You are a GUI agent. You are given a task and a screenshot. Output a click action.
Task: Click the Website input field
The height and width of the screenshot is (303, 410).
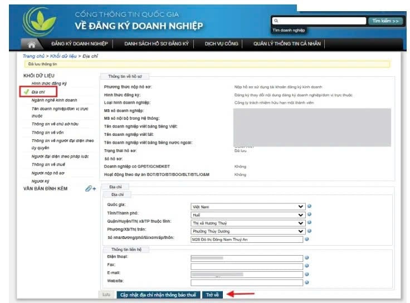[x=247, y=282]
